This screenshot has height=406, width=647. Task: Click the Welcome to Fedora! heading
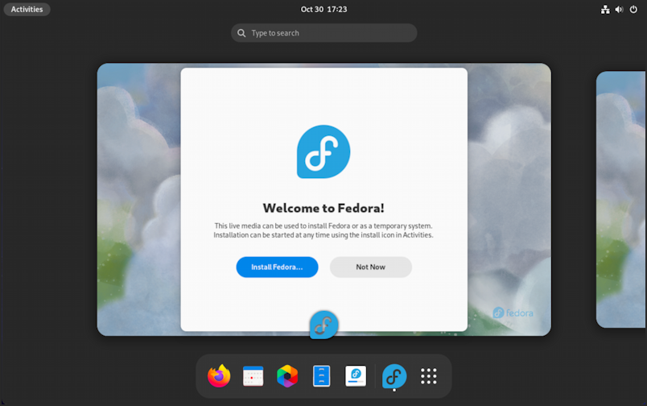pyautogui.click(x=323, y=208)
